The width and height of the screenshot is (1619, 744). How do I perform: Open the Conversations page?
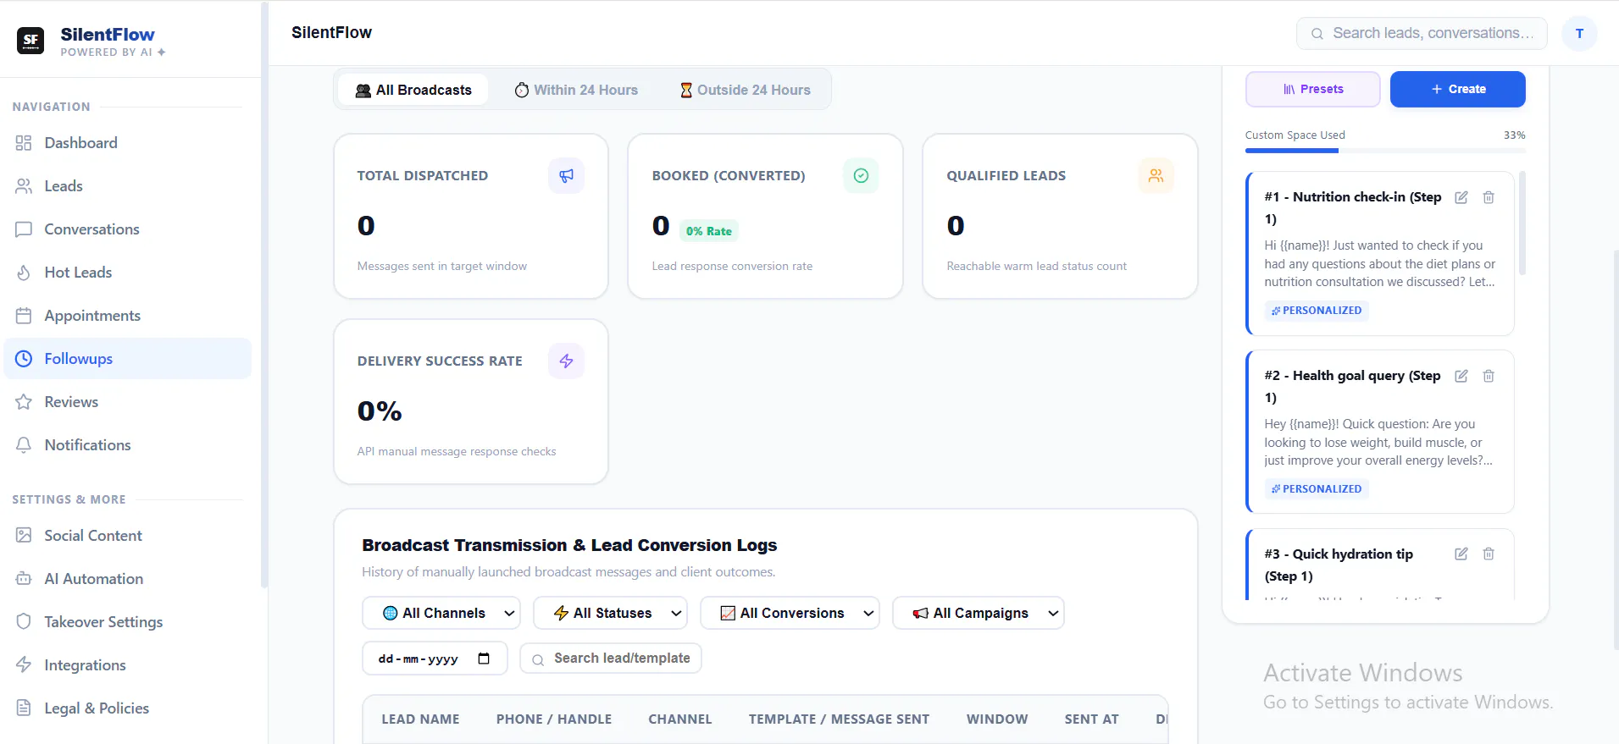128,229
